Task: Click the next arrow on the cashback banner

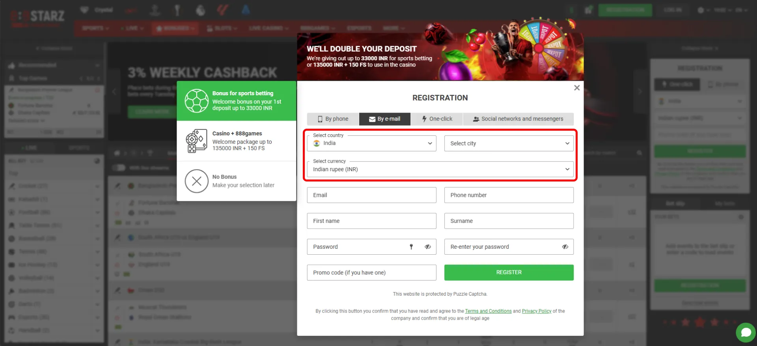Action: (640, 92)
